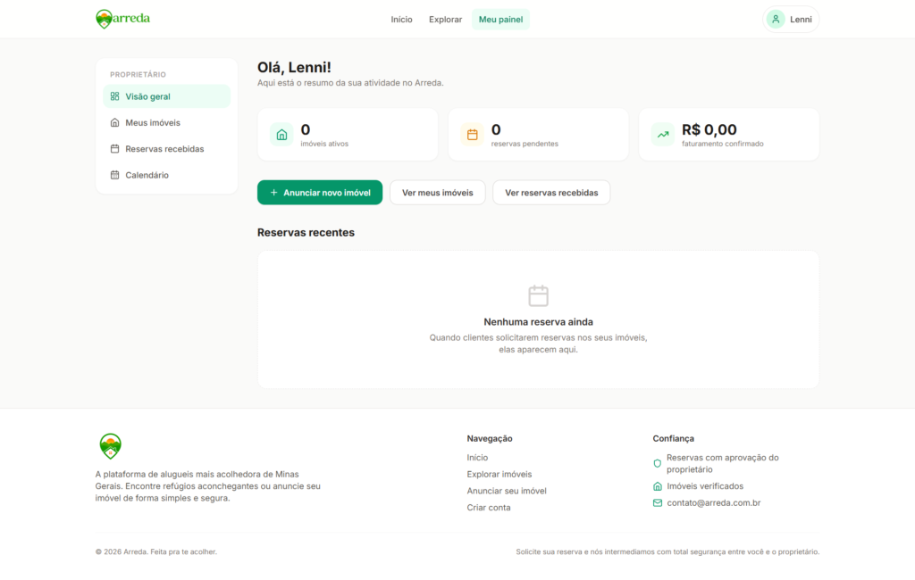Image resolution: width=915 pixels, height=580 pixels.
Task: Click the faturamento confirmado label
Action: click(722, 144)
